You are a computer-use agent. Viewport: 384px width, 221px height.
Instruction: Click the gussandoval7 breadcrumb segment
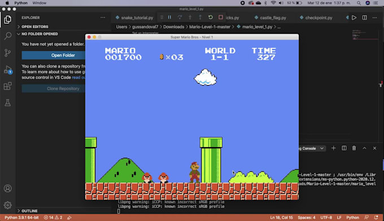(145, 27)
